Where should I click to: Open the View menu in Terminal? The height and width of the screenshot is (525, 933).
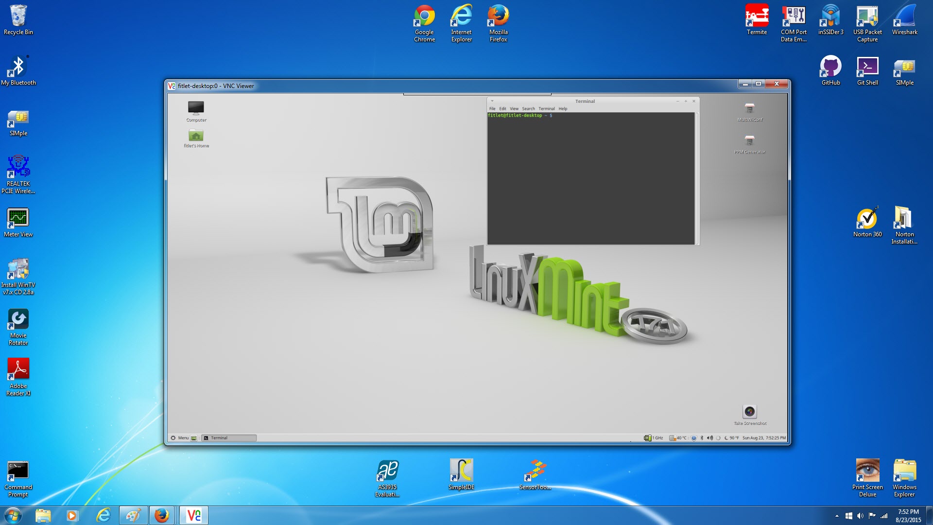coord(514,109)
